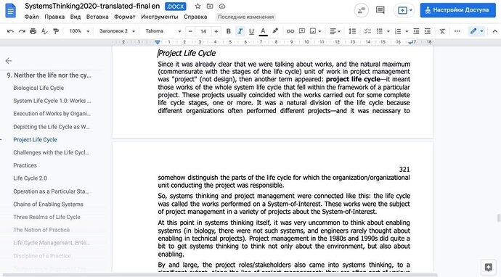
Task: Open the Инструменты menu
Action: [x=160, y=17]
